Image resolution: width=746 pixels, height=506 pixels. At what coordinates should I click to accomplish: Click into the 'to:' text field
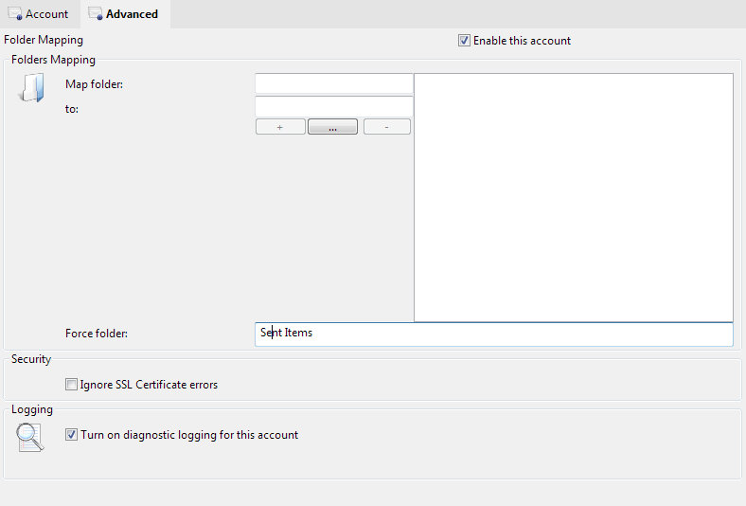[x=333, y=107]
